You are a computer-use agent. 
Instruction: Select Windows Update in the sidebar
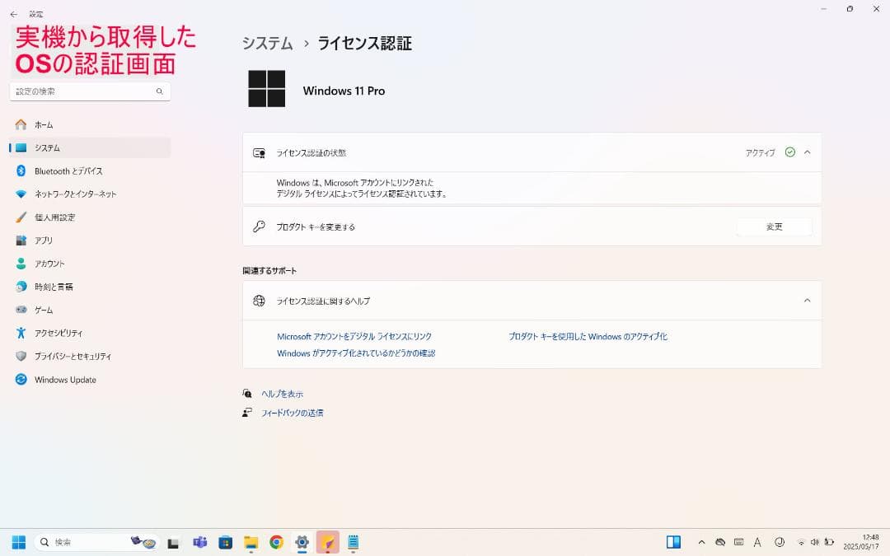67,380
